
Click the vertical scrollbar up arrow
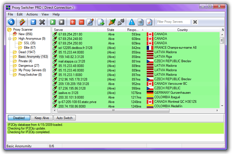click(222, 35)
